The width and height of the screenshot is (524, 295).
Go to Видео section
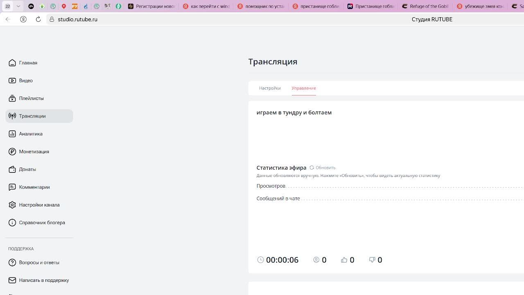(26, 80)
